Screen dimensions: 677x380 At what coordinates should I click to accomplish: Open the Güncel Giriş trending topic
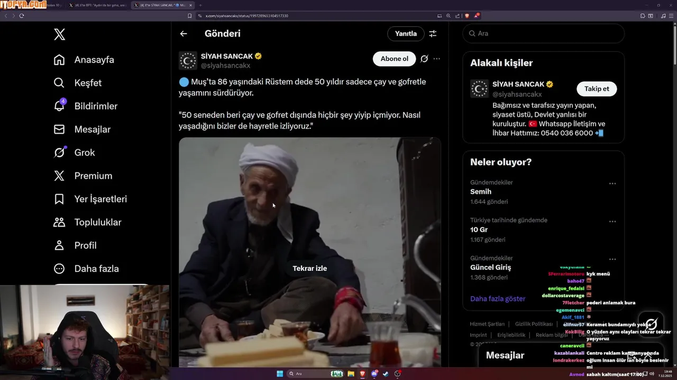coord(491,268)
